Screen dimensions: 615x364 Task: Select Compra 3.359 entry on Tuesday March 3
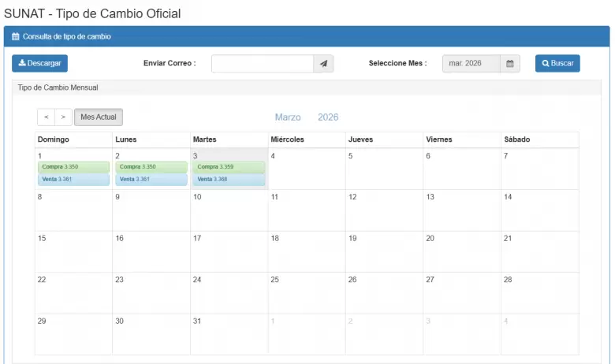click(229, 167)
